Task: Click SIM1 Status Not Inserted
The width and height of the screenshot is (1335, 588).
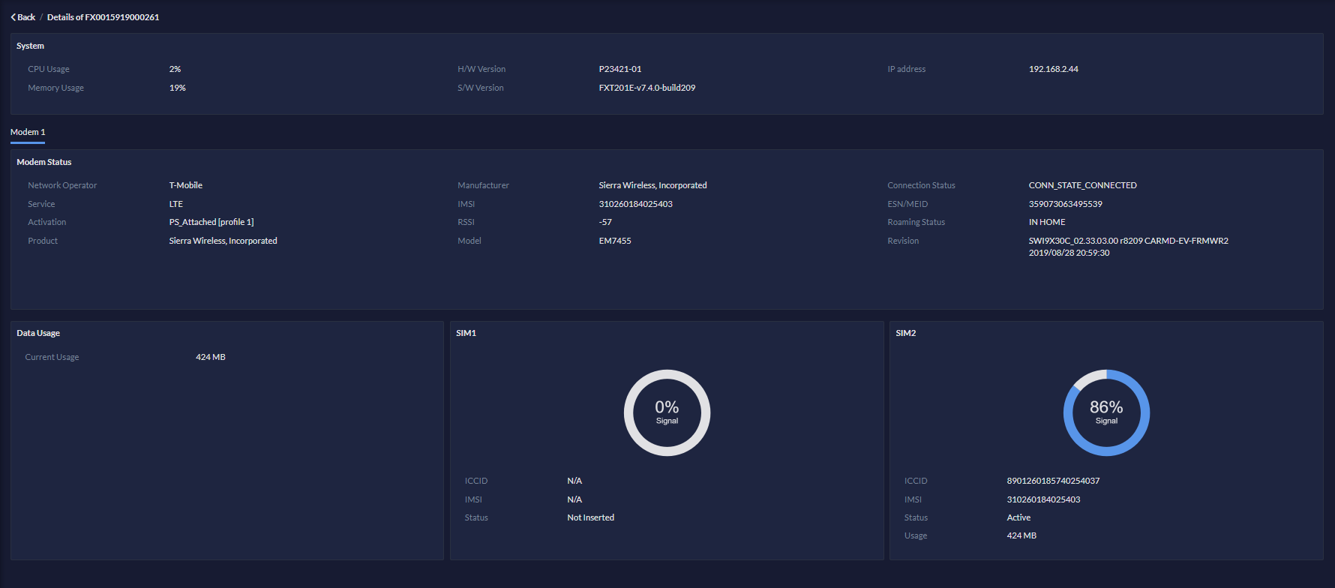Action: 591,517
